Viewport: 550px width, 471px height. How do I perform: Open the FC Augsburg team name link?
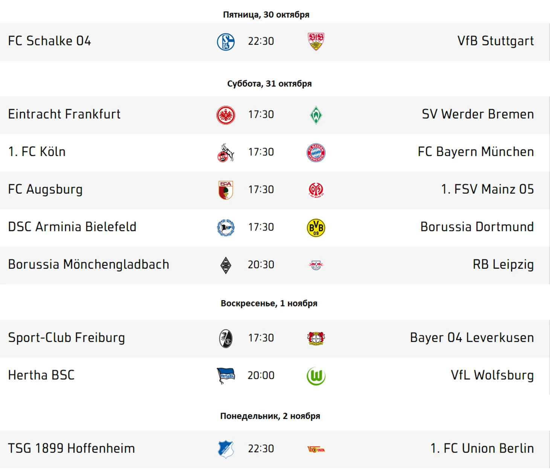pyautogui.click(x=45, y=189)
